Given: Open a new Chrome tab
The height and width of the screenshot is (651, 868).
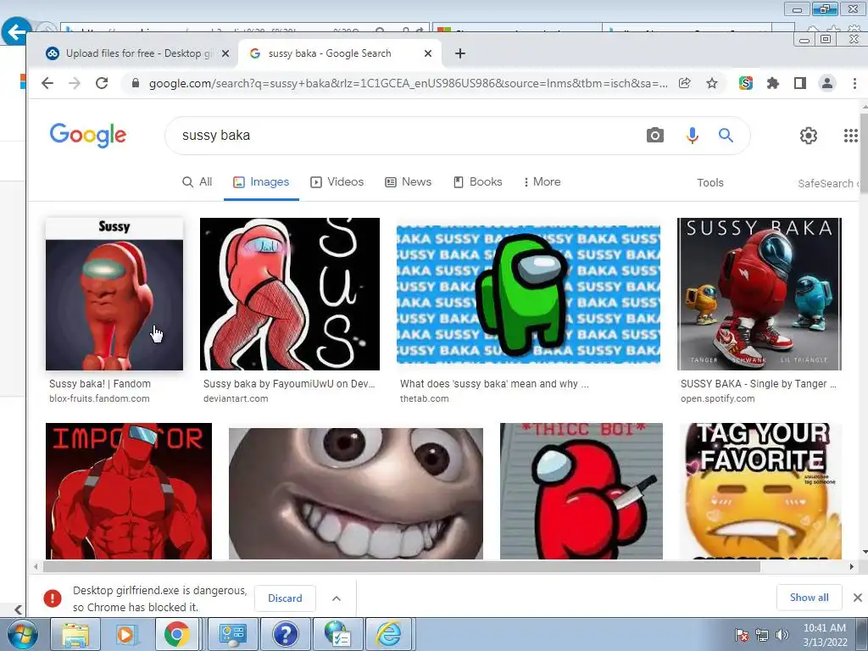Looking at the screenshot, I should pyautogui.click(x=460, y=53).
